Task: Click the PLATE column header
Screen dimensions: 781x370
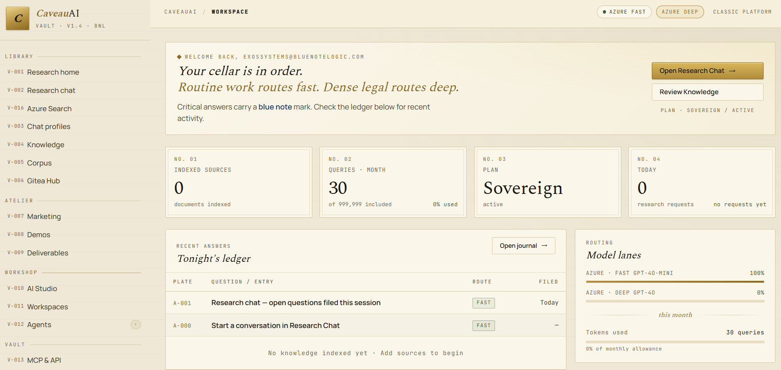Action: click(x=183, y=282)
